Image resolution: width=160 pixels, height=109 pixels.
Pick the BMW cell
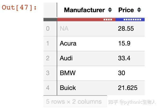tap(68, 73)
